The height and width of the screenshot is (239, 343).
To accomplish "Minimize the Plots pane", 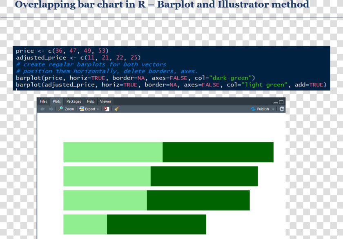I will click(x=276, y=102).
